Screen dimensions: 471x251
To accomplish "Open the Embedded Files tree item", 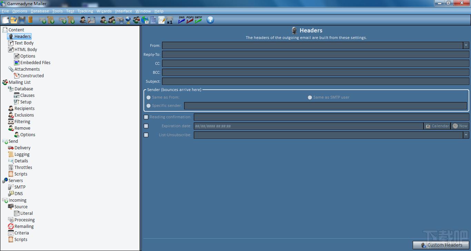I will point(32,62).
